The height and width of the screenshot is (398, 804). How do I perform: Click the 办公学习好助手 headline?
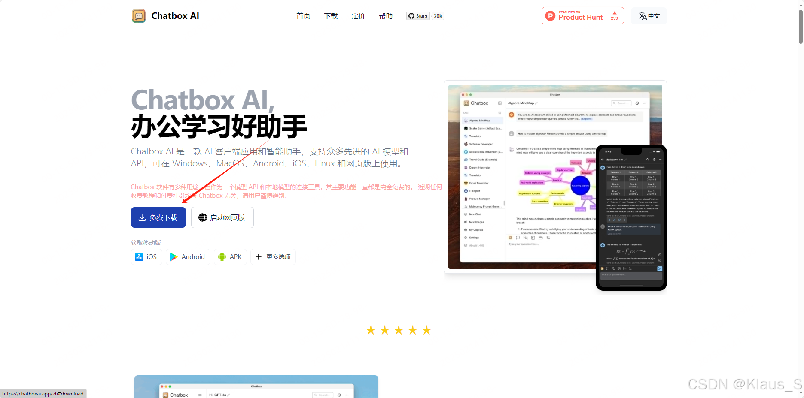(219, 127)
